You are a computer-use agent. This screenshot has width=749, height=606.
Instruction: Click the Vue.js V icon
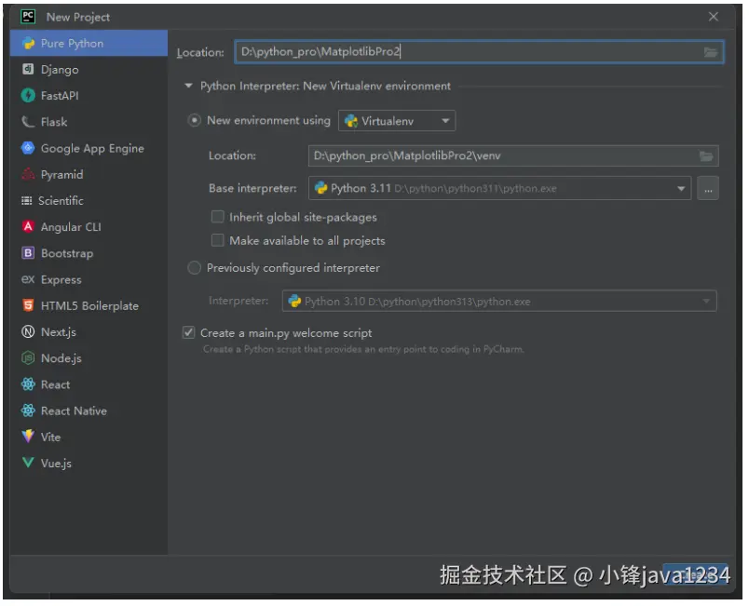[x=28, y=463]
